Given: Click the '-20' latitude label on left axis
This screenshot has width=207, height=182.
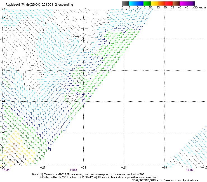Looking at the screenshot, I should tap(3, 9).
